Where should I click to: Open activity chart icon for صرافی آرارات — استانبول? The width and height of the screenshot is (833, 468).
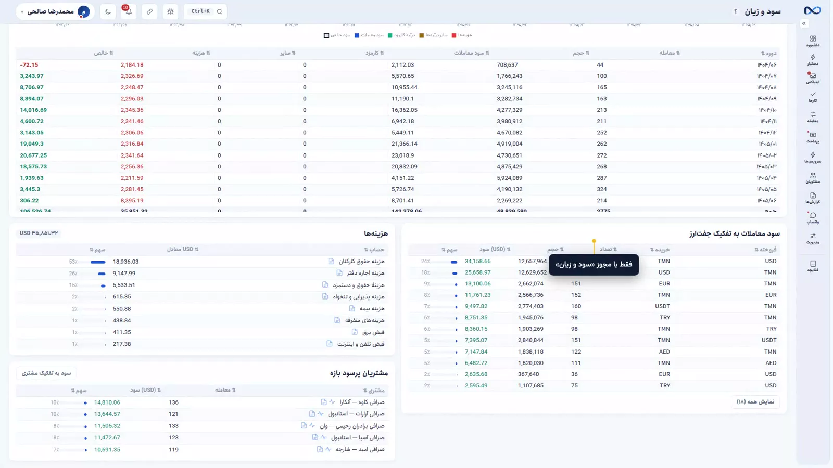point(320,414)
